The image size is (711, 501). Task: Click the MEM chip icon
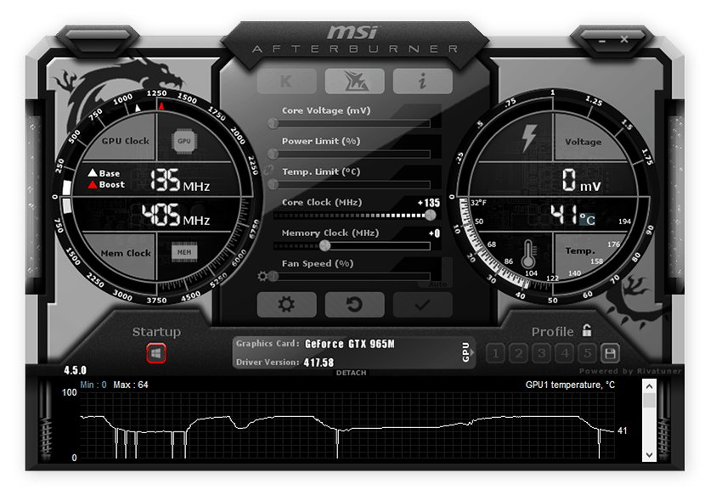[x=184, y=252]
